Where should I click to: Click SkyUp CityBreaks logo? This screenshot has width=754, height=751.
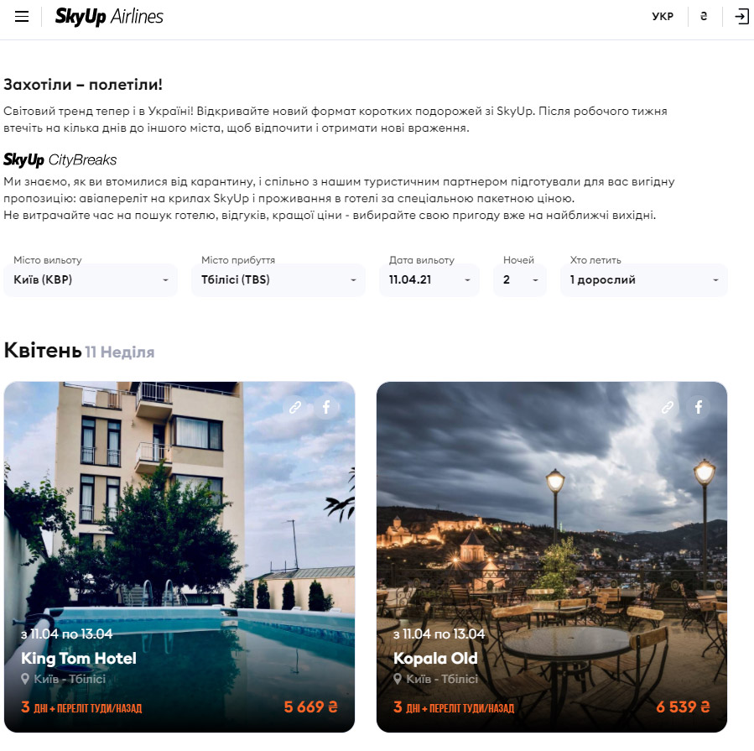pos(60,159)
